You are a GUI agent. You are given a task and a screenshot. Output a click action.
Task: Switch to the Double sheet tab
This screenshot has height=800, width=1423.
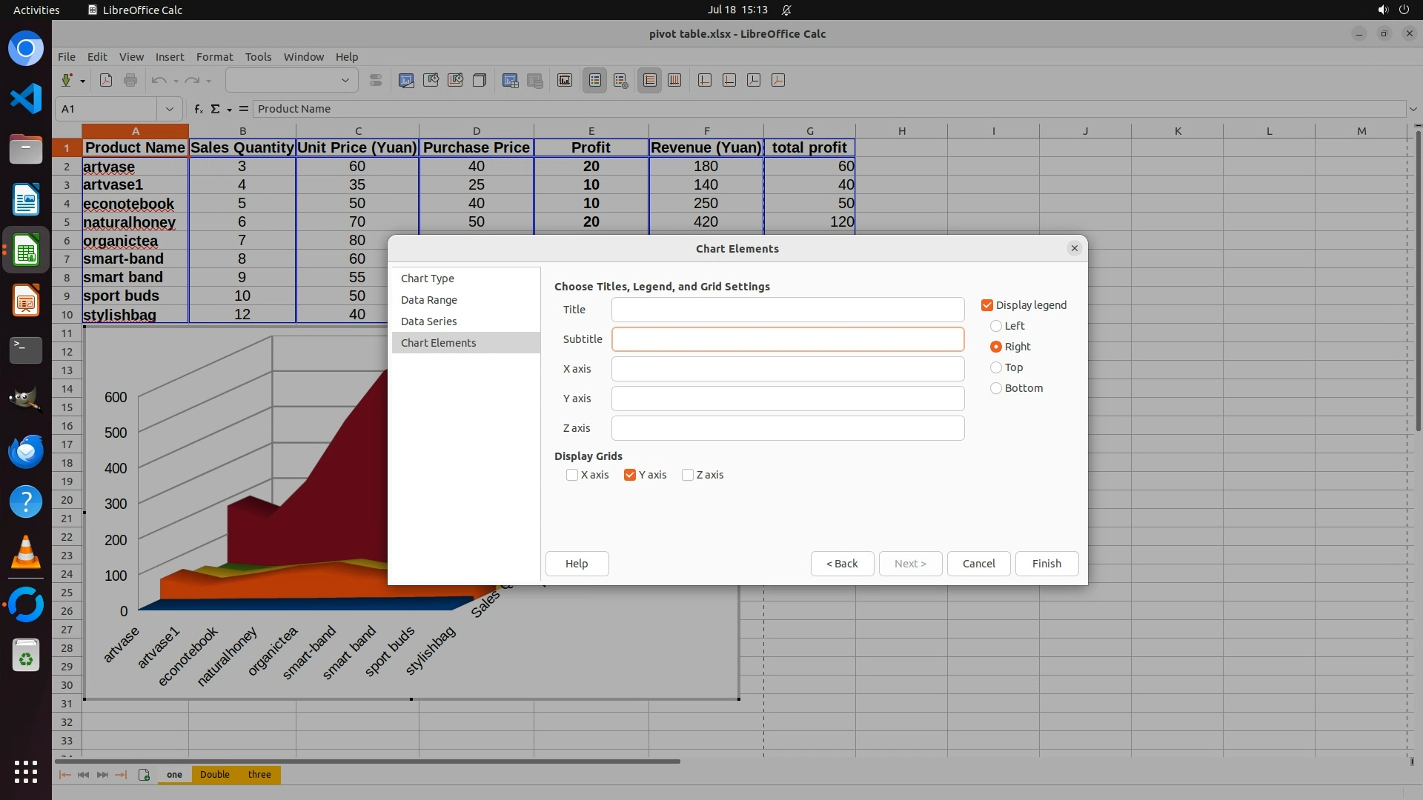[x=214, y=775]
